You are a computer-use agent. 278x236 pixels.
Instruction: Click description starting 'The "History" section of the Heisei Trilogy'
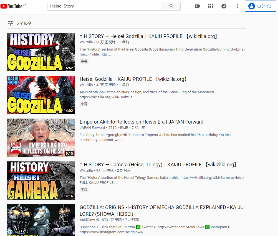pyautogui.click(x=162, y=180)
